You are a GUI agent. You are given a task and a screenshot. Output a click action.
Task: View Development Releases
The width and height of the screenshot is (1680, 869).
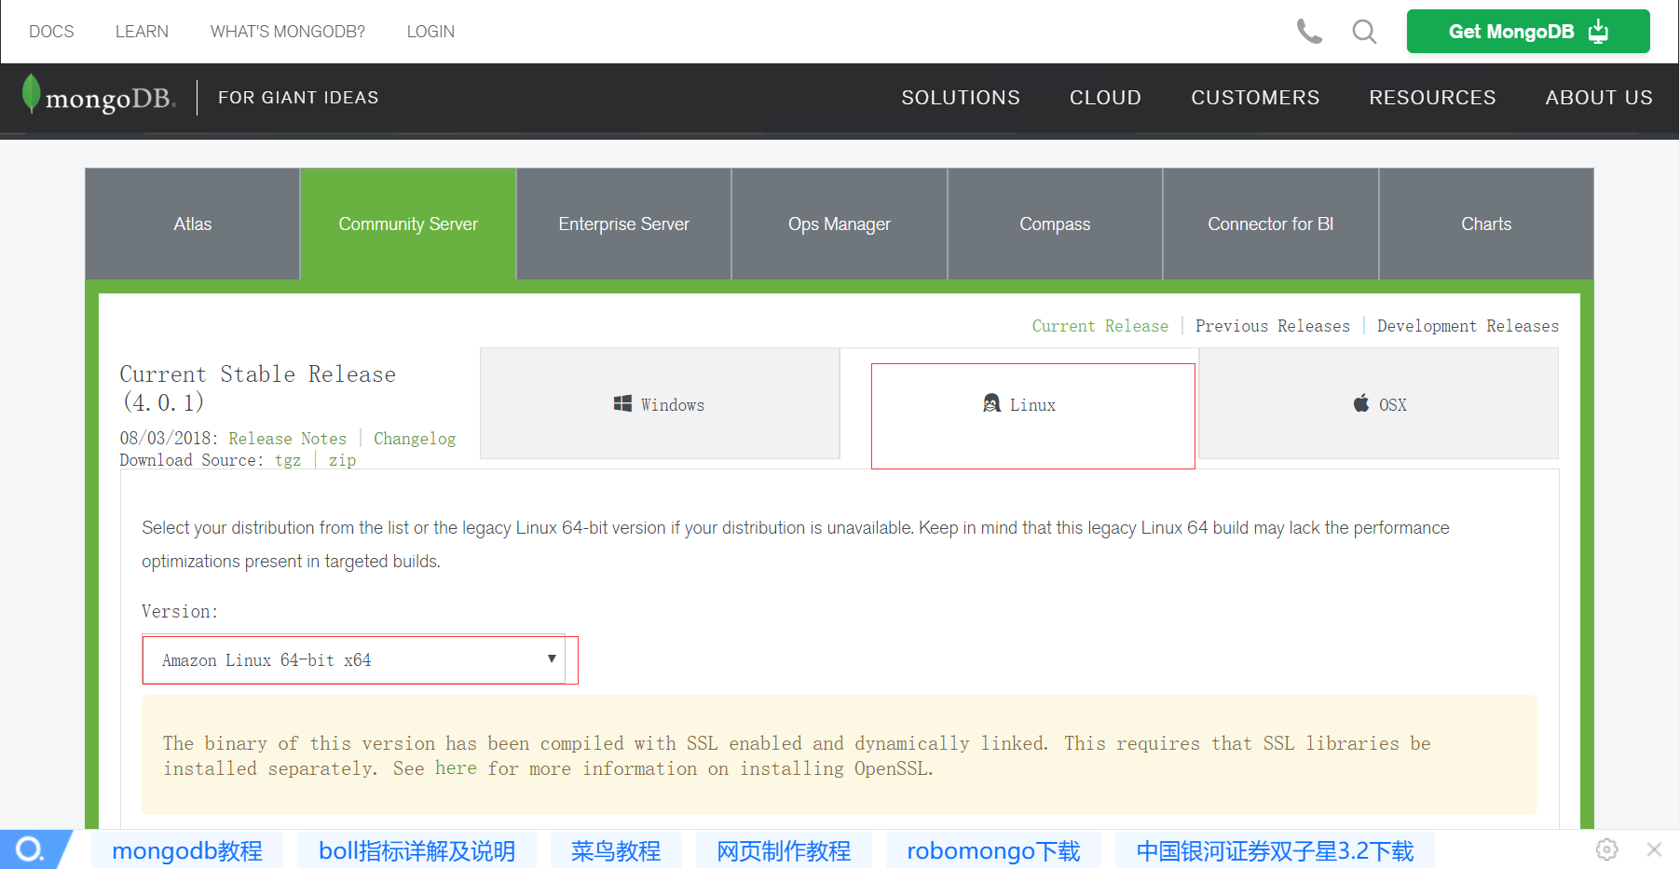[x=1468, y=326]
